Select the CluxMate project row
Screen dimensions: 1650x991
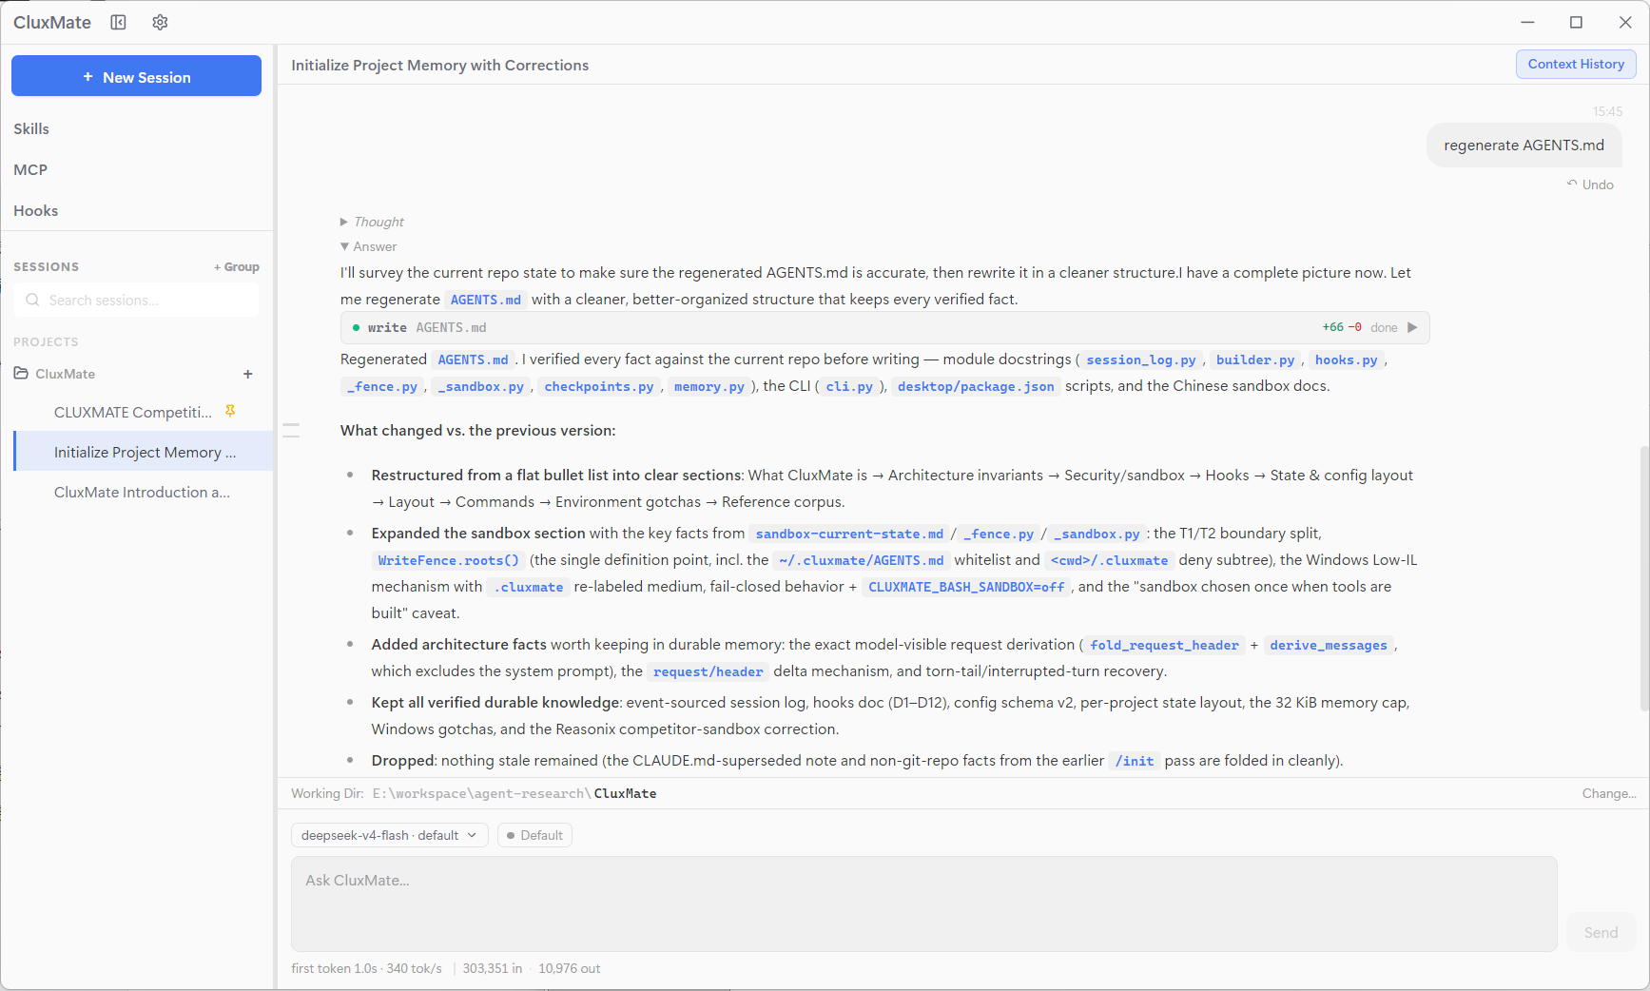[136, 374]
